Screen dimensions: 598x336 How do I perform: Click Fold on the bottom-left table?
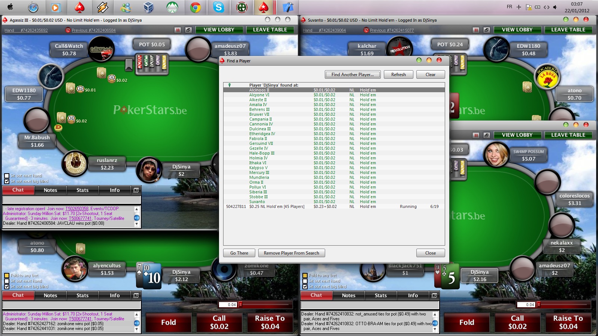coord(169,322)
